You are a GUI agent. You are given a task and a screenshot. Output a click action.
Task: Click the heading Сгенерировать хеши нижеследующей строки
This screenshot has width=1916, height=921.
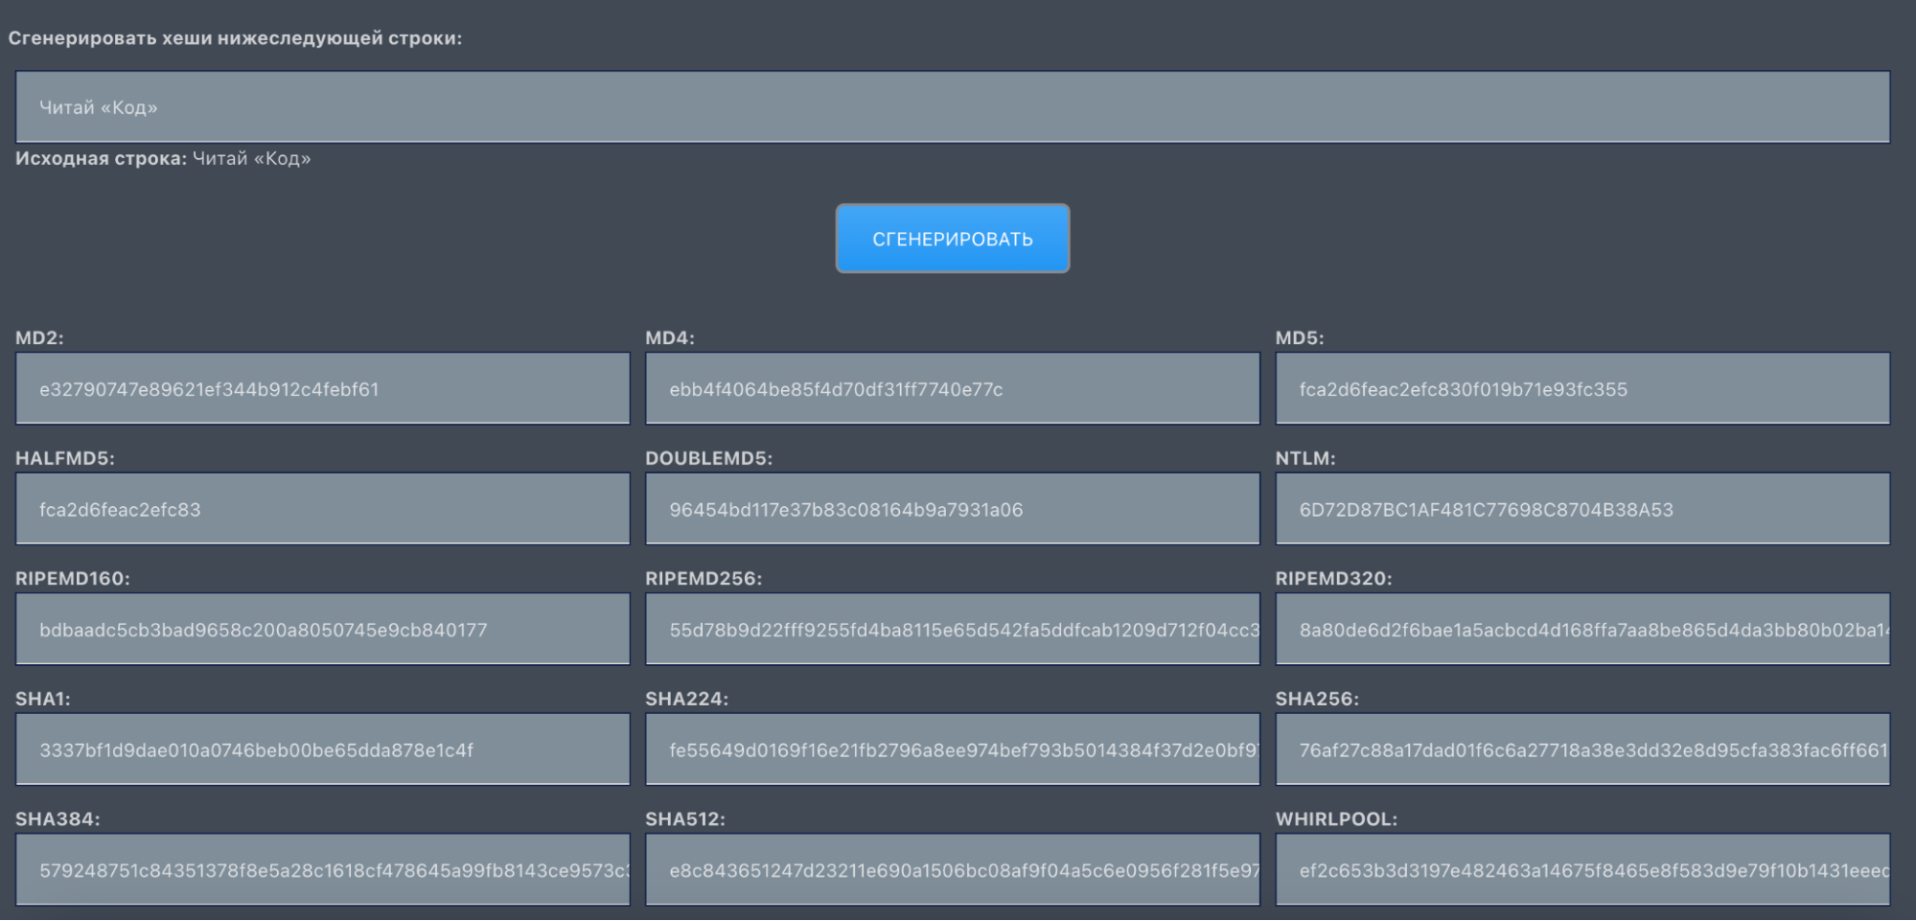click(x=235, y=38)
